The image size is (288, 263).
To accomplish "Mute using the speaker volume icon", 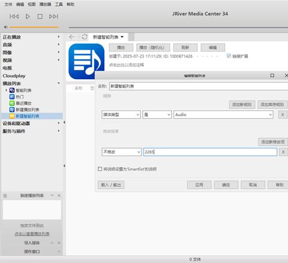I will [x=5, y=27].
